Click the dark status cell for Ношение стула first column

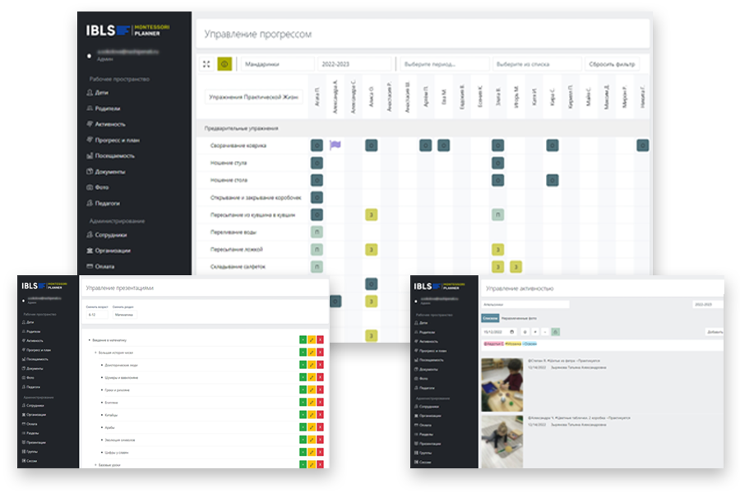(x=317, y=164)
